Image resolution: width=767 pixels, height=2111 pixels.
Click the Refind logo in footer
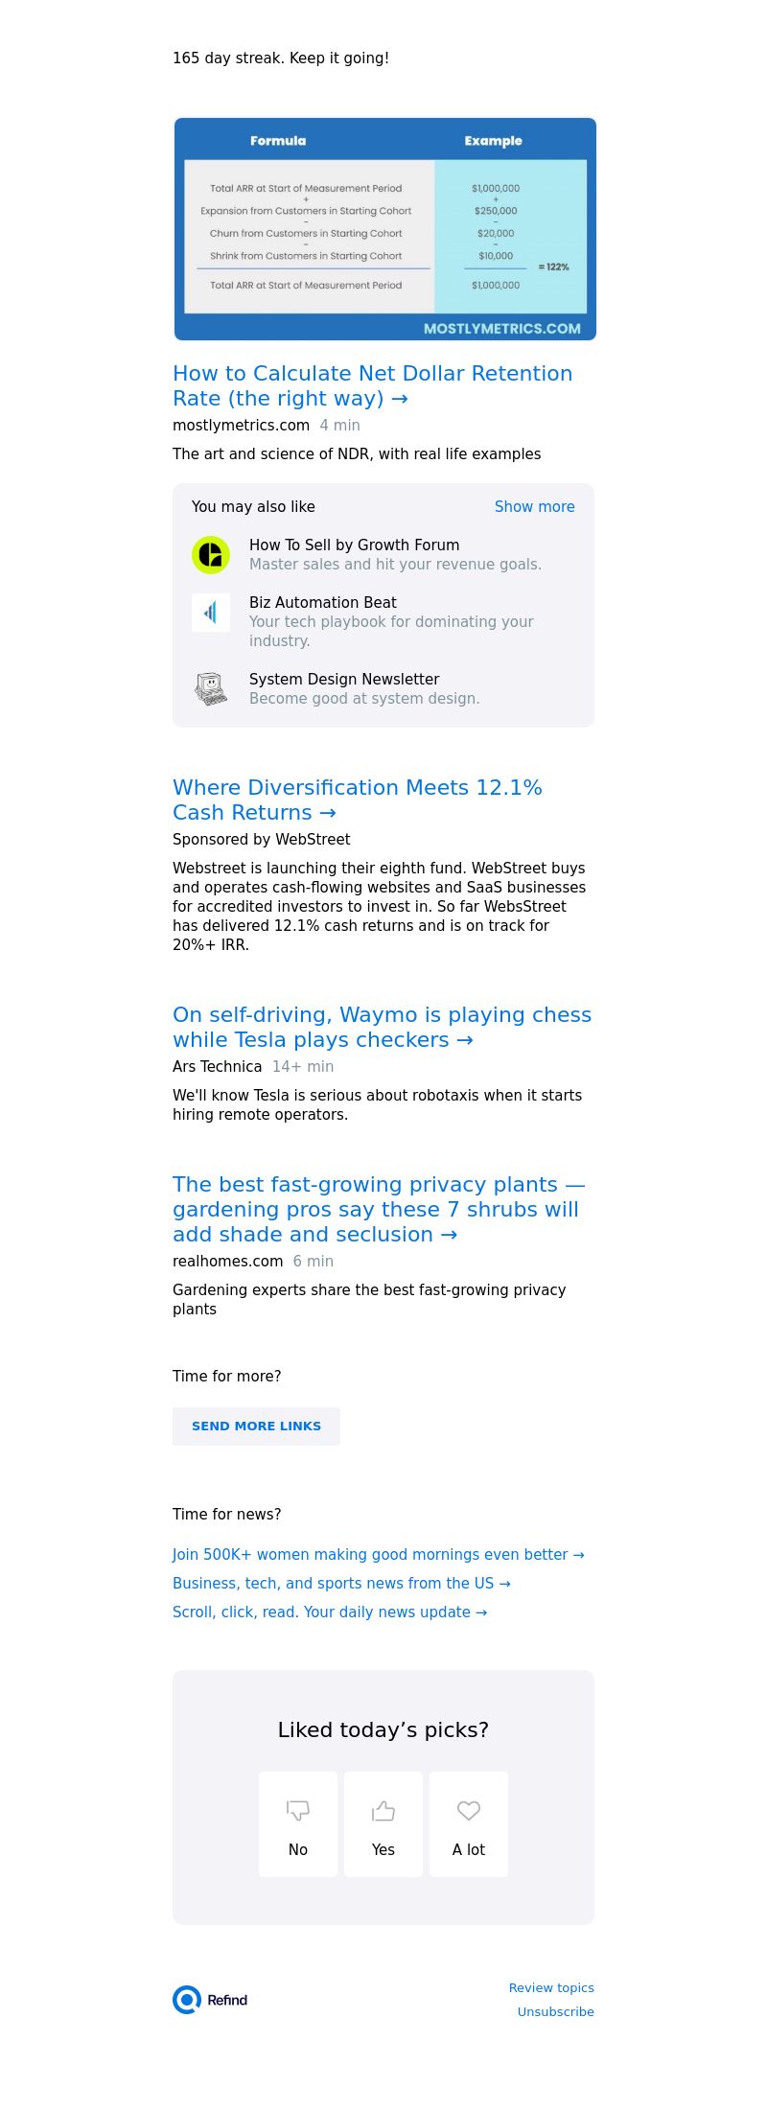tap(211, 2000)
